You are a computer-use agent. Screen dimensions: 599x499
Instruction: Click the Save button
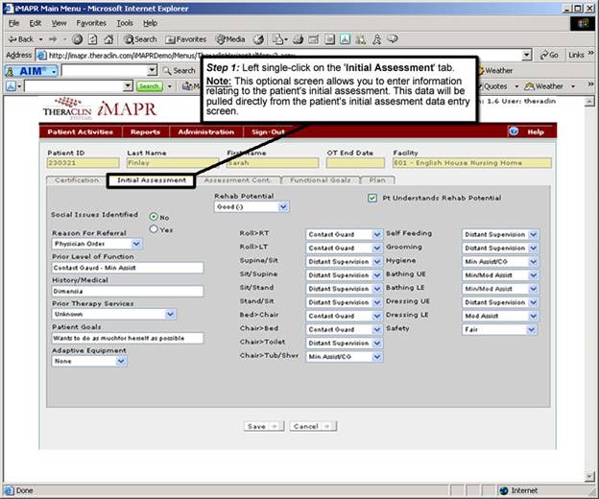pyautogui.click(x=264, y=426)
